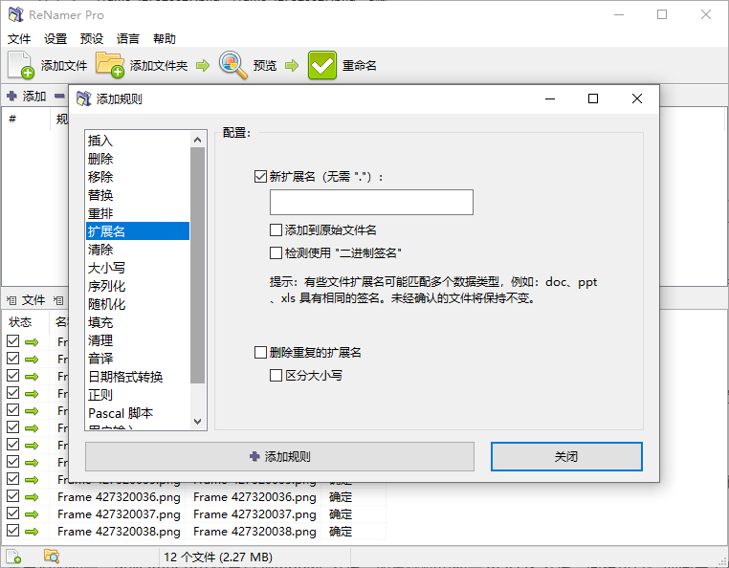This screenshot has width=729, height=568.
Task: Click the Preview magnifier icon
Action: 232,65
